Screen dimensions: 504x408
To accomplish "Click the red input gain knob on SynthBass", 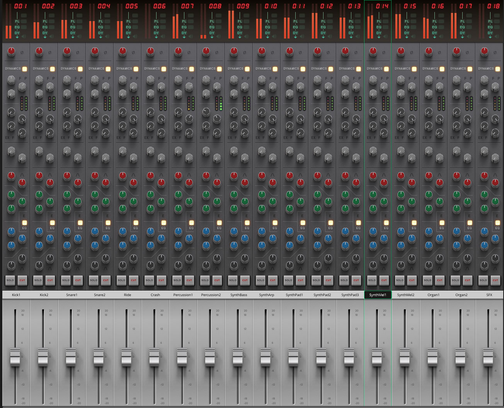I will click(234, 51).
